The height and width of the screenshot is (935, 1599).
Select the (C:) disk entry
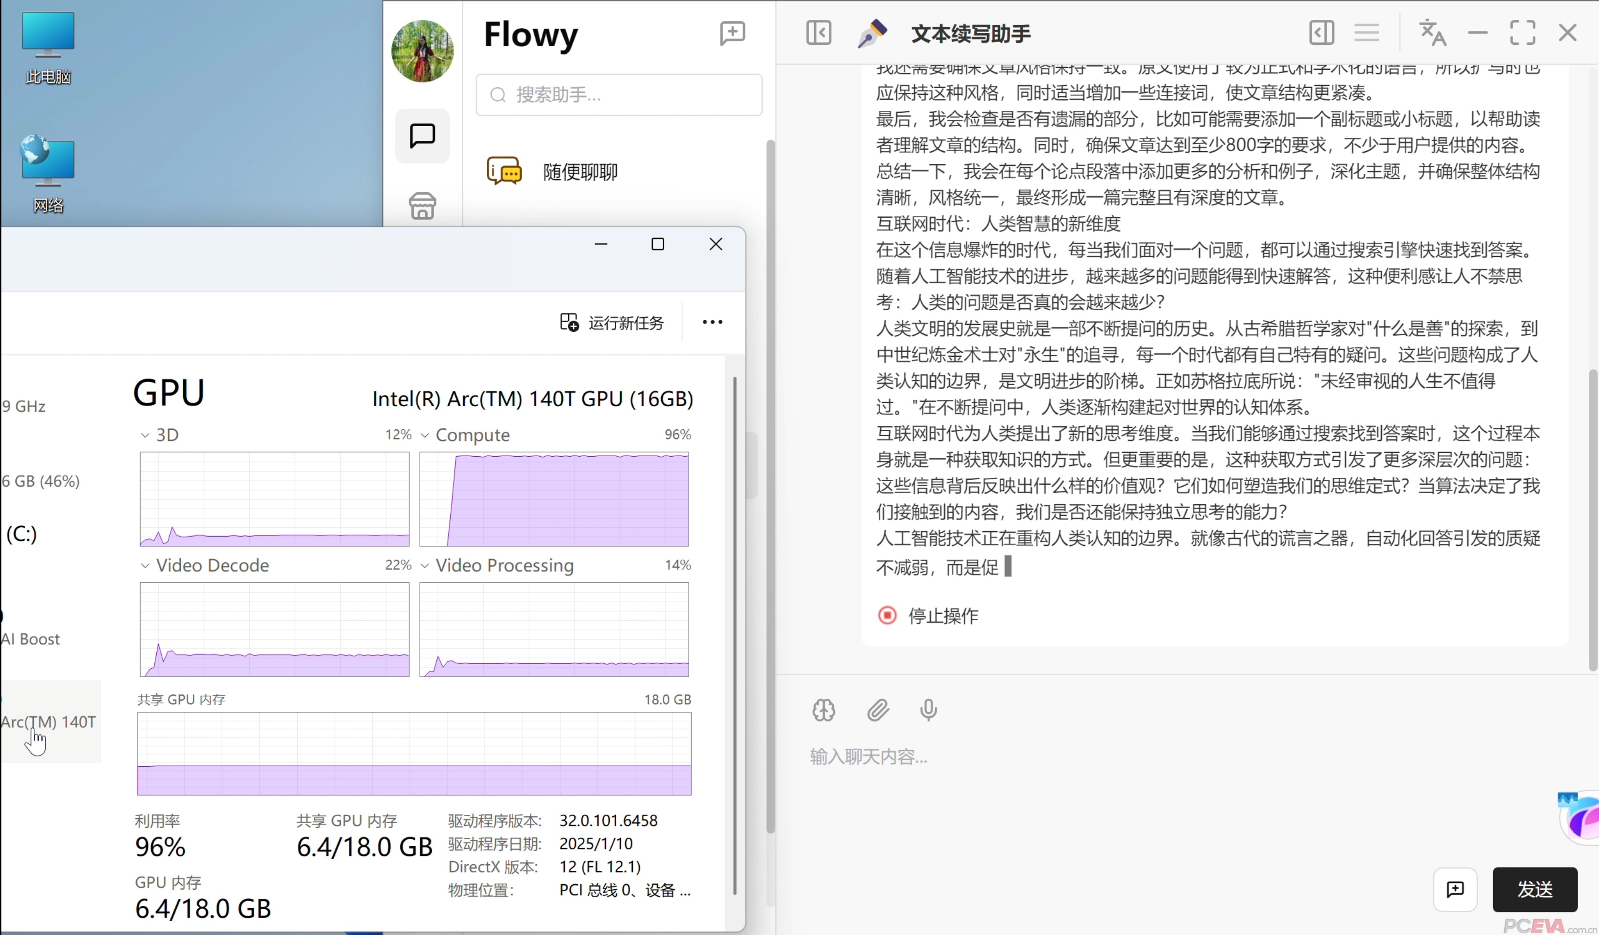tap(21, 534)
